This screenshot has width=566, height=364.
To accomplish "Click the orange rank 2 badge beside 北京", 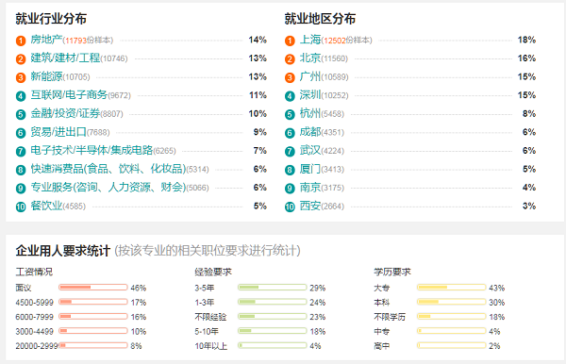I will click(x=290, y=58).
